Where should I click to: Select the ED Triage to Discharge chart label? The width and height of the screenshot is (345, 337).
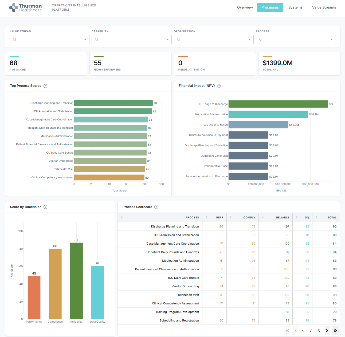(213, 104)
